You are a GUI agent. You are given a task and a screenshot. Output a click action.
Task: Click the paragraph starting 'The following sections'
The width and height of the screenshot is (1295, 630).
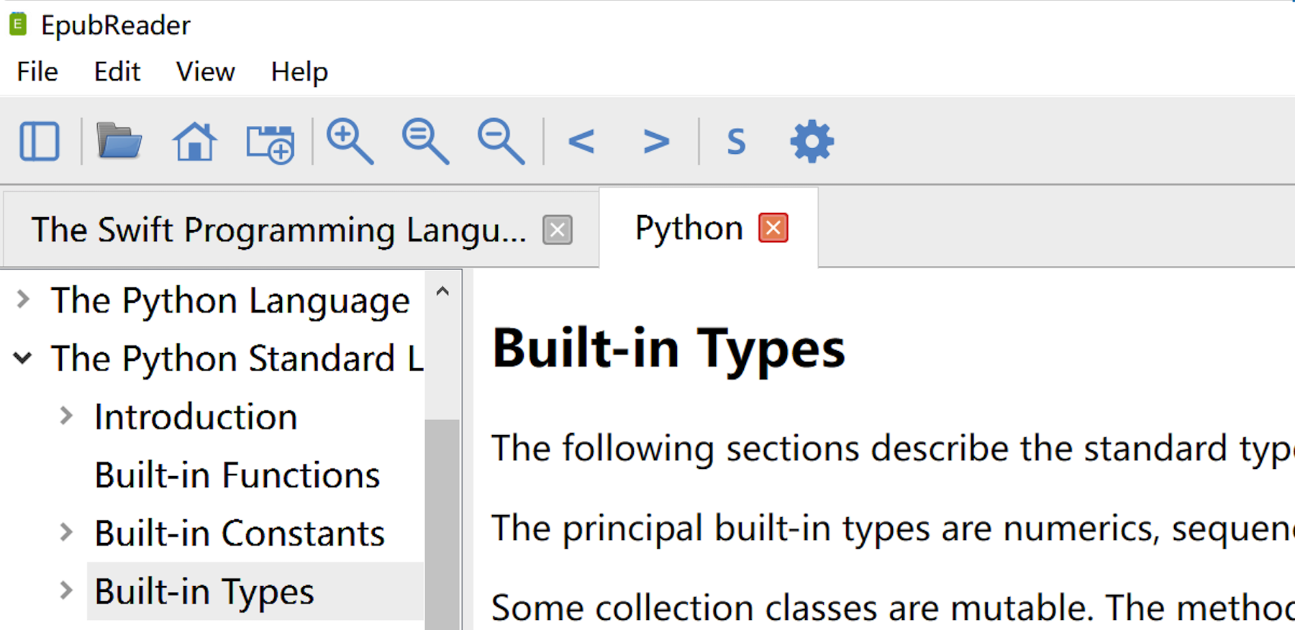[892, 449]
